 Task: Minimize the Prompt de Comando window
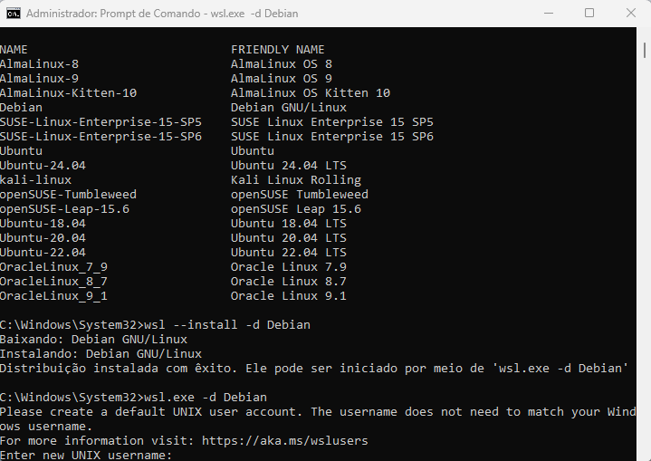[x=548, y=14]
